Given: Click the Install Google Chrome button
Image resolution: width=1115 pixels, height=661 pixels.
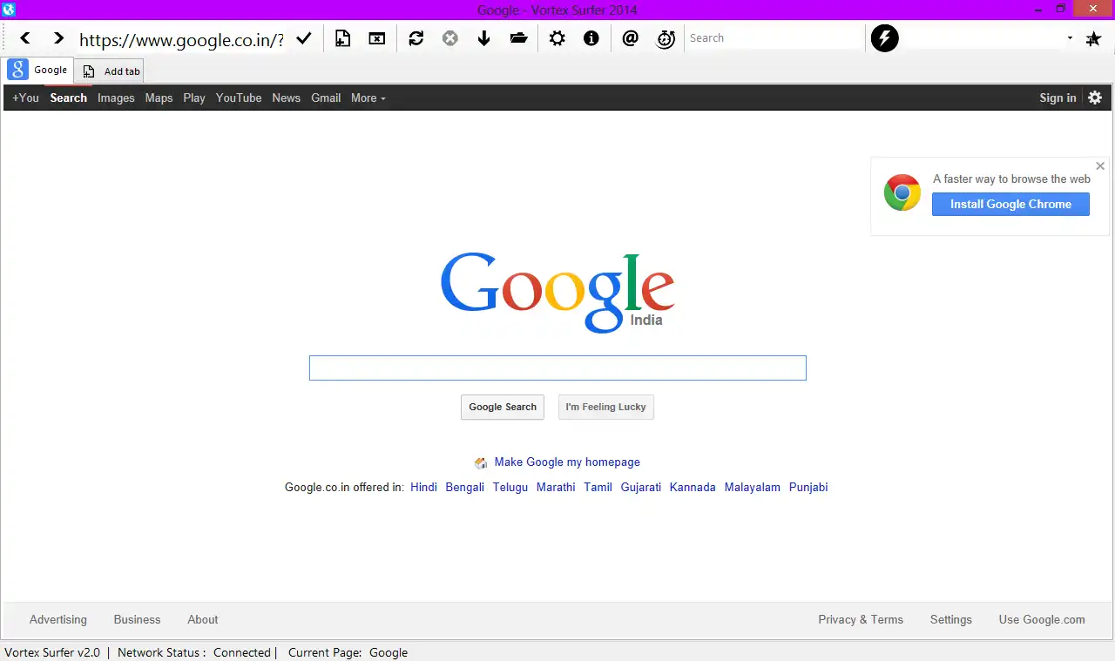Looking at the screenshot, I should tap(1010, 204).
